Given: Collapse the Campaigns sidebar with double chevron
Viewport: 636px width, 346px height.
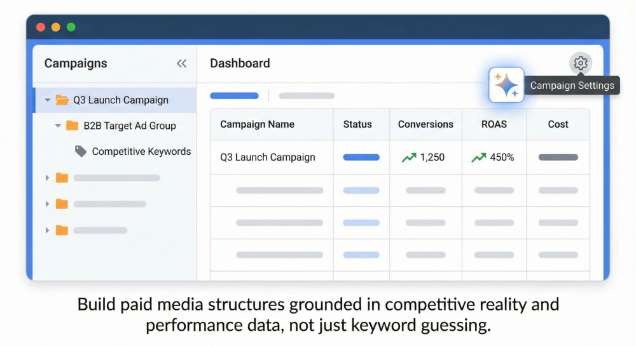Looking at the screenshot, I should (181, 63).
